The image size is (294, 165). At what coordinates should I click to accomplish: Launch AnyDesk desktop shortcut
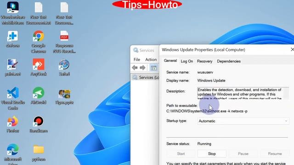click(39, 67)
